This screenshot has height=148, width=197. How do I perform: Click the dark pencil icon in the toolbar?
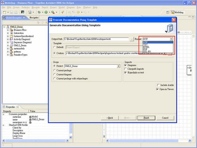point(23,12)
